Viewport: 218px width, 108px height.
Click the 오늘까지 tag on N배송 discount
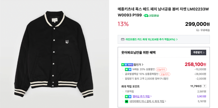tap(161, 69)
